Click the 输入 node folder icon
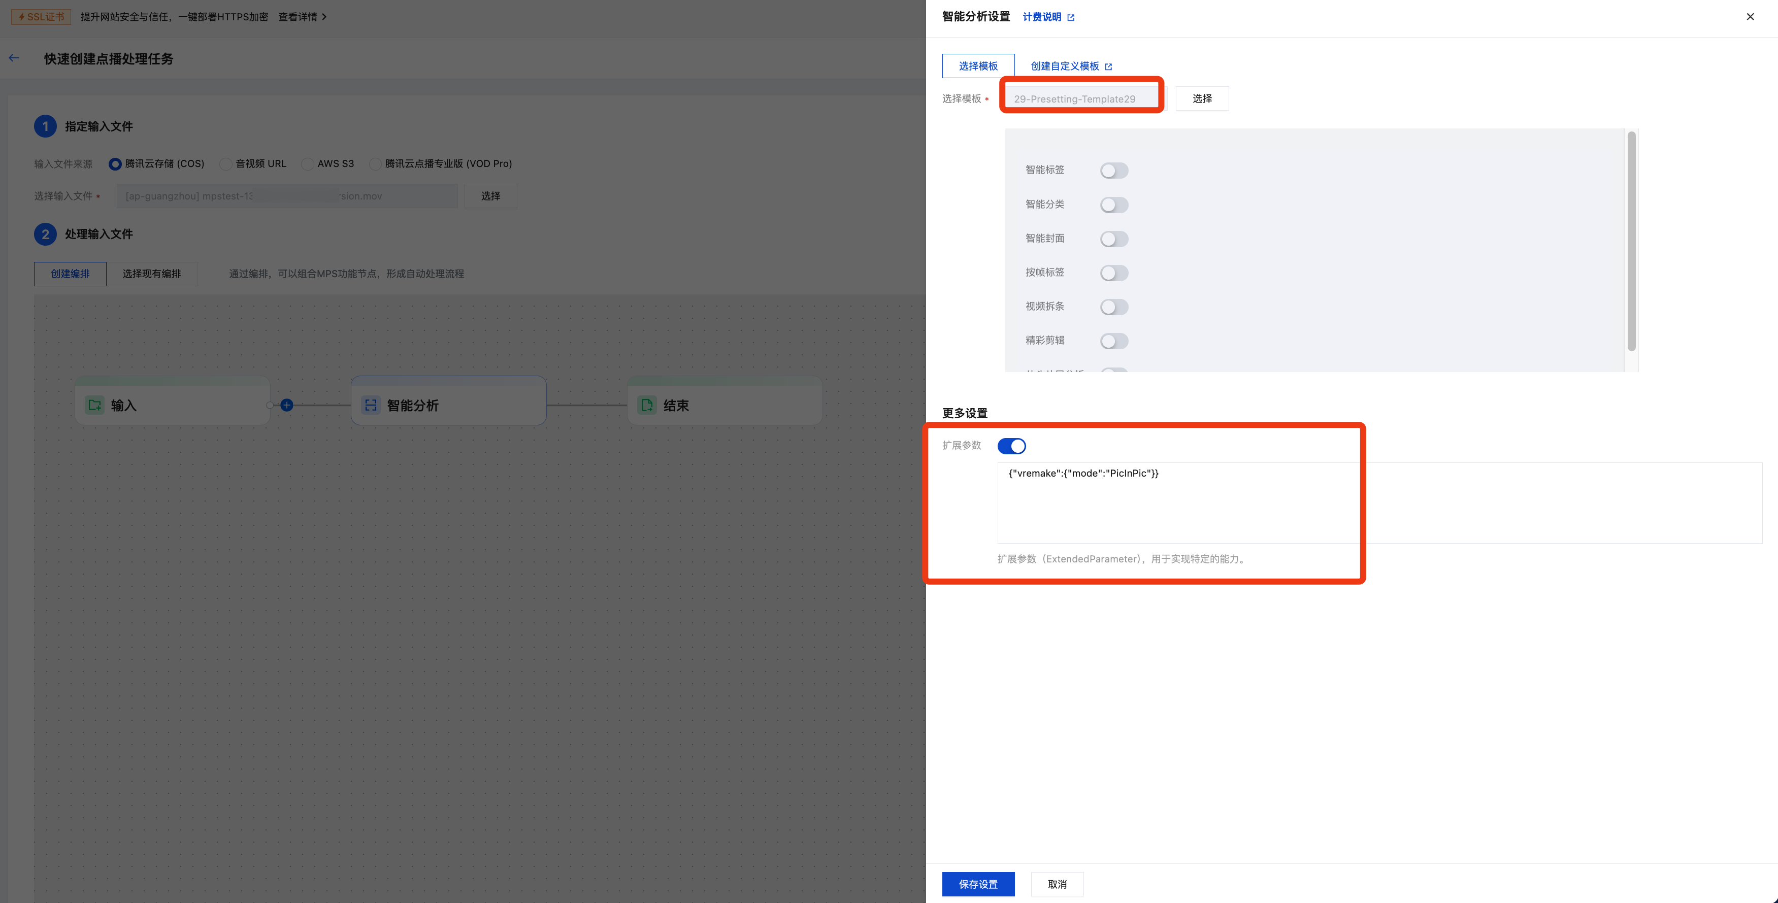Image resolution: width=1778 pixels, height=903 pixels. 95,405
